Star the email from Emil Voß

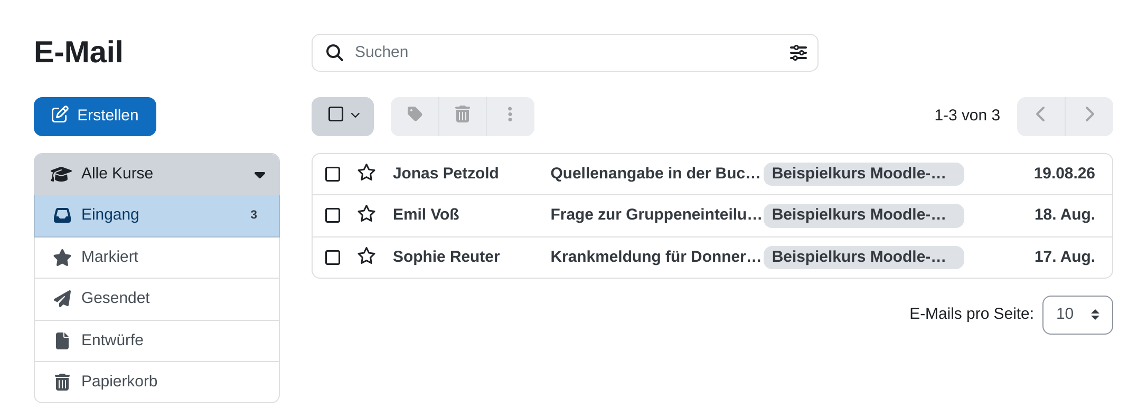point(366,214)
